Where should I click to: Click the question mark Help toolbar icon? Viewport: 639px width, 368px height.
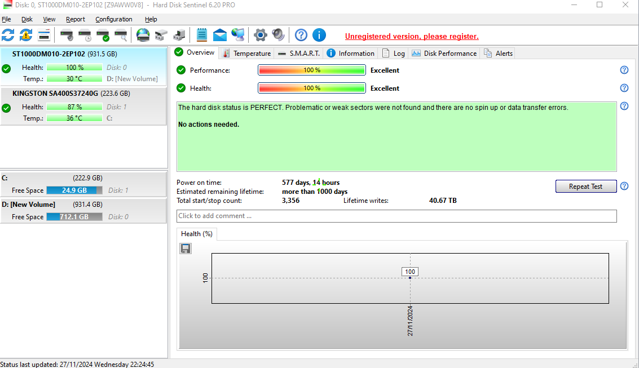[301, 35]
